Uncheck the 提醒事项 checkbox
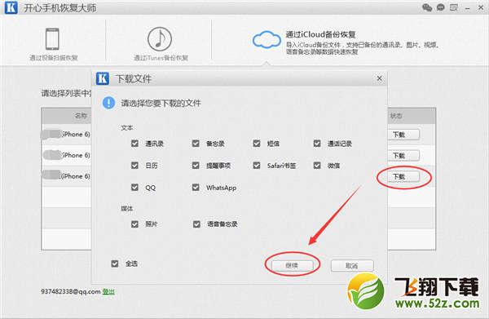The width and height of the screenshot is (489, 319). [x=196, y=165]
